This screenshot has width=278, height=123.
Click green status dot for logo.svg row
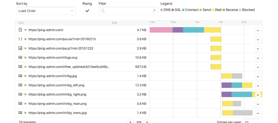click(x=25, y=58)
